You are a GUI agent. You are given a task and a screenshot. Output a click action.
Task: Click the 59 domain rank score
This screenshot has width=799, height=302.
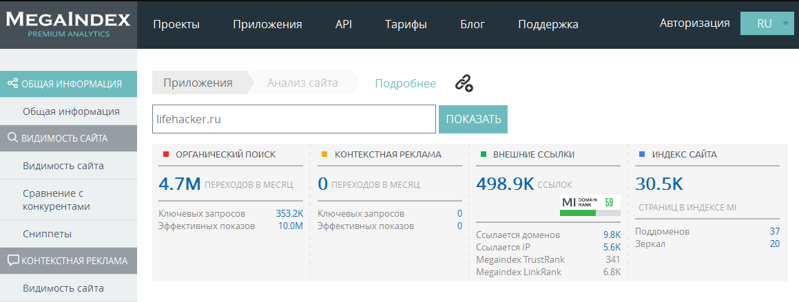click(x=609, y=202)
